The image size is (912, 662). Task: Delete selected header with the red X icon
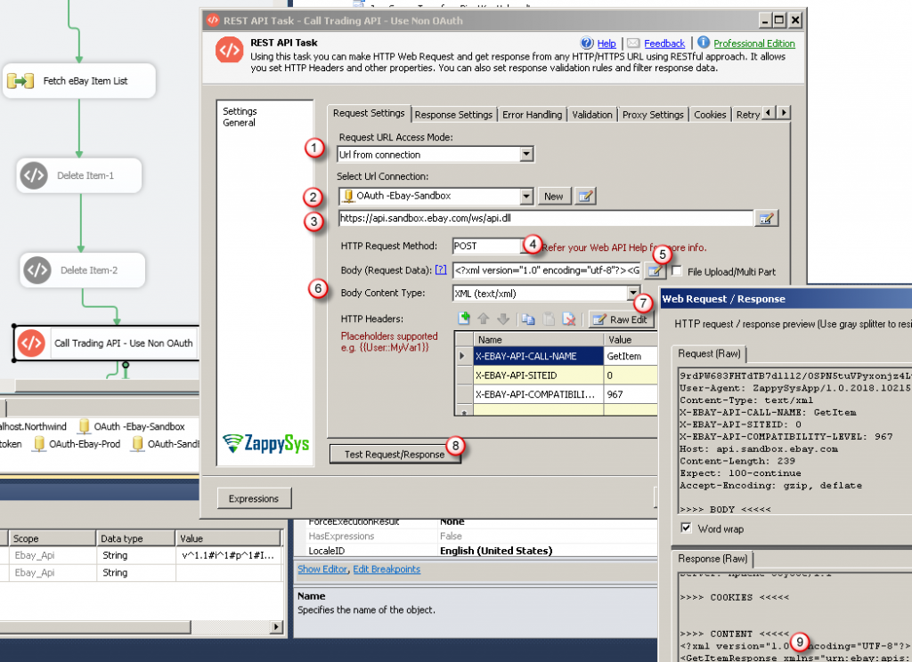tap(568, 319)
